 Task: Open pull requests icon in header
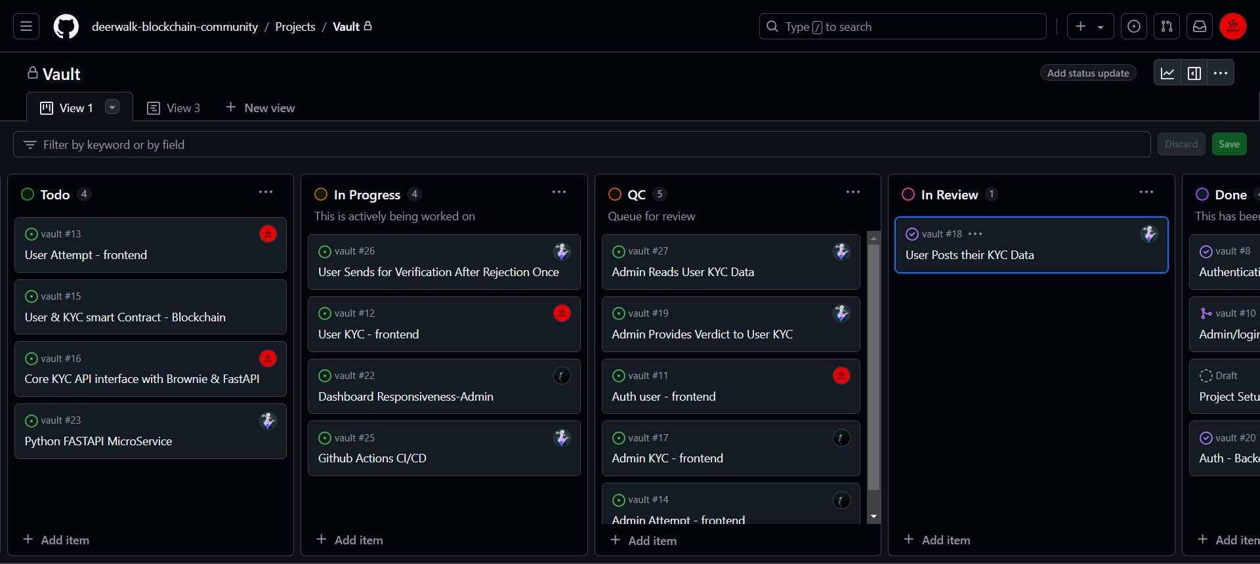[1166, 26]
